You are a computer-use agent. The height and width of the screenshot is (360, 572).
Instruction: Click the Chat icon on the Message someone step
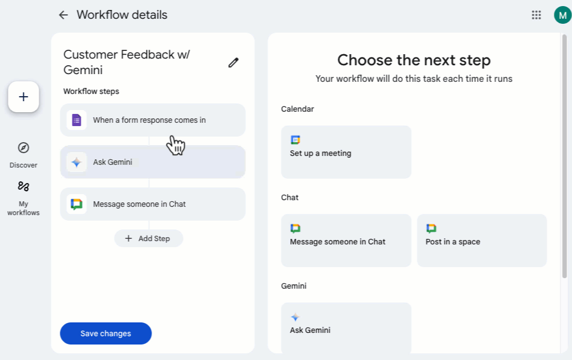(77, 204)
